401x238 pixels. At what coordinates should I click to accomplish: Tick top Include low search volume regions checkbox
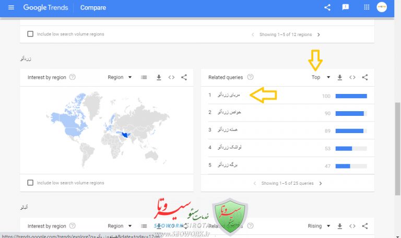(30, 34)
